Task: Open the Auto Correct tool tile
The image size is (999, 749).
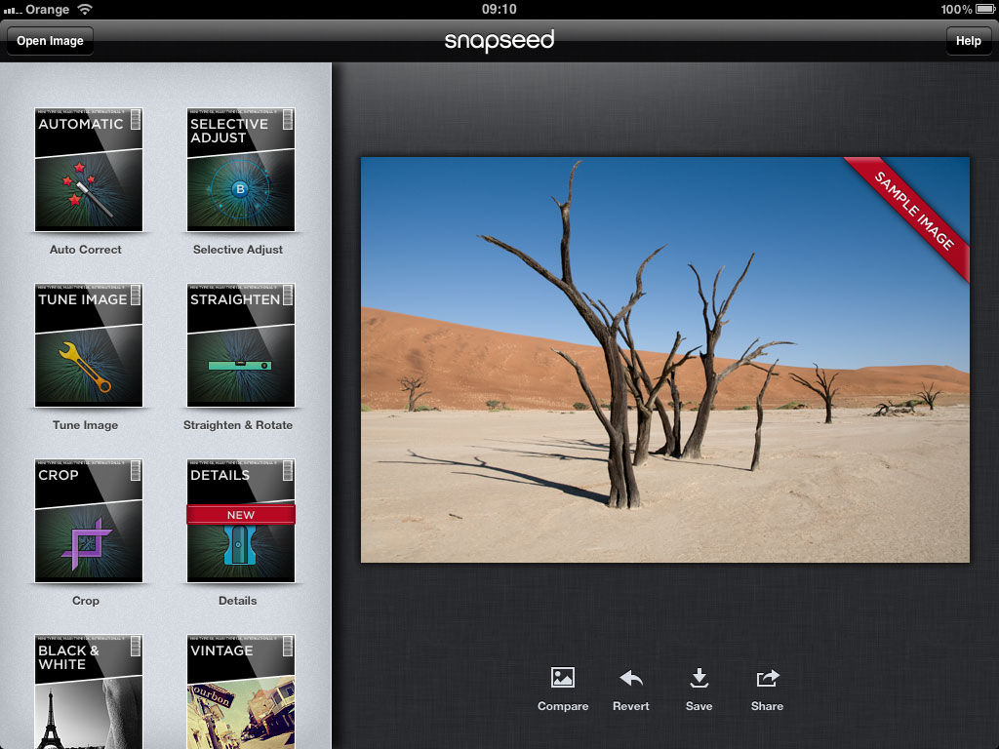Action: (89, 170)
